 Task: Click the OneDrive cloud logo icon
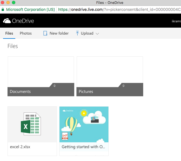click(x=7, y=21)
